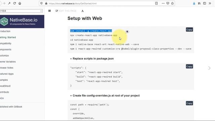Expand the toolbar overflow chevrons
Screen dimensions: 215x121
210,3
